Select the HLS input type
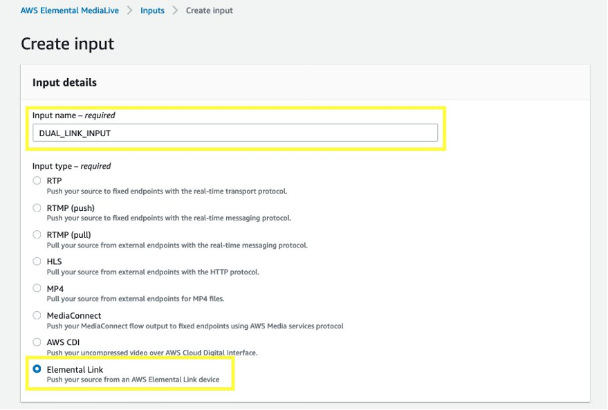The width and height of the screenshot is (608, 410). pos(37,261)
